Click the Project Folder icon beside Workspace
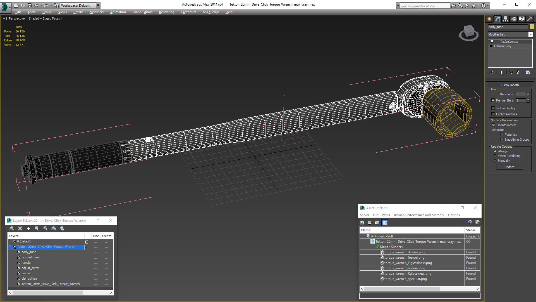536x302 pixels. [x=56, y=5]
